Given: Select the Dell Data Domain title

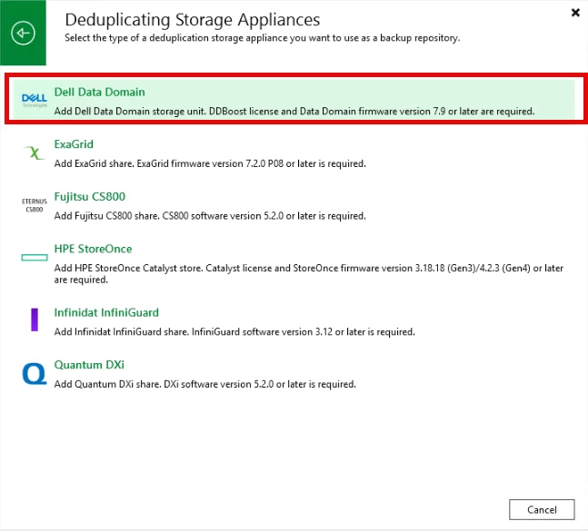Looking at the screenshot, I should pos(99,92).
